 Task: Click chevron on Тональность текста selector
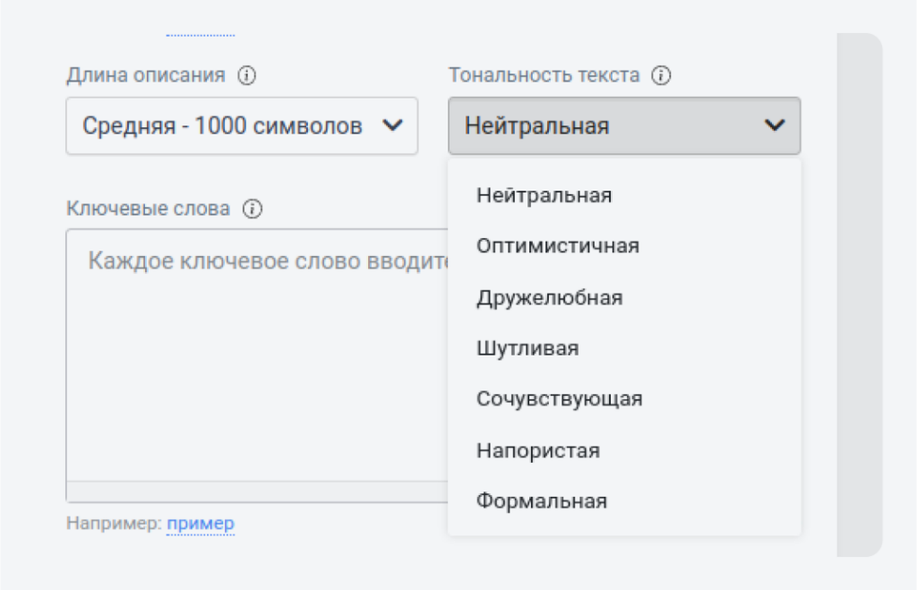pyautogui.click(x=776, y=125)
